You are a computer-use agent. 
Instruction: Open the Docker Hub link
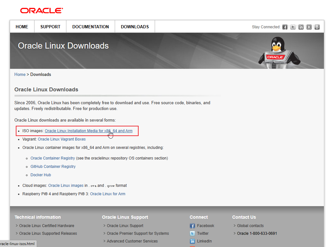tap(41, 175)
